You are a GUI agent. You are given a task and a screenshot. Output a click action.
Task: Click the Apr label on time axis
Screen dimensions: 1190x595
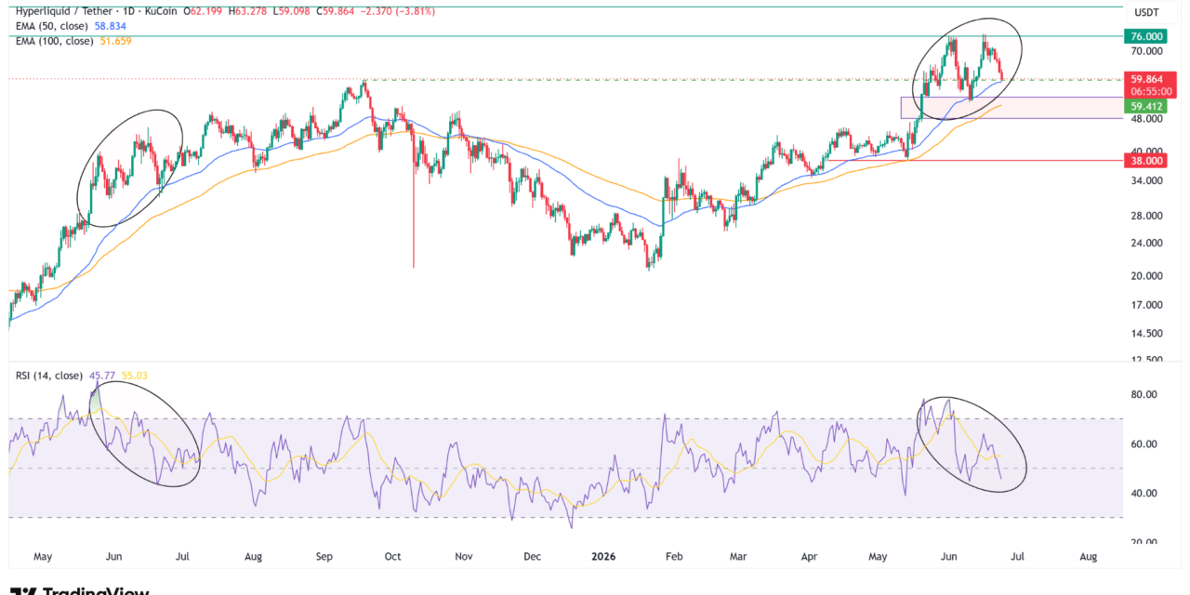[809, 557]
